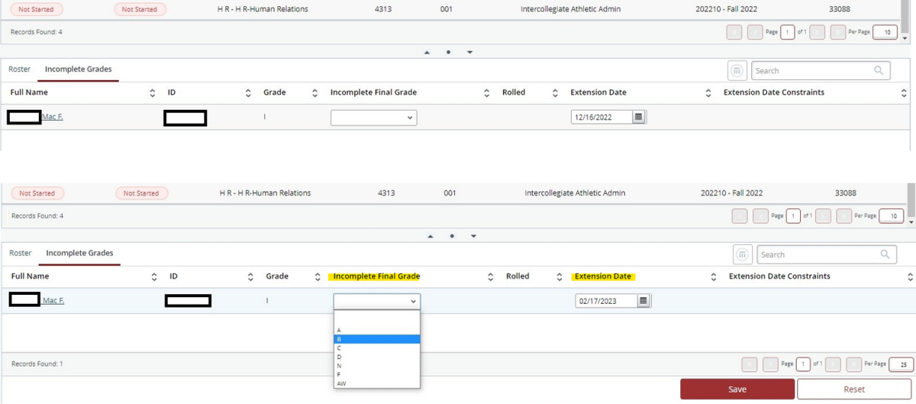Go to last page beside Per Page 25
The height and width of the screenshot is (404, 916).
pos(852,364)
